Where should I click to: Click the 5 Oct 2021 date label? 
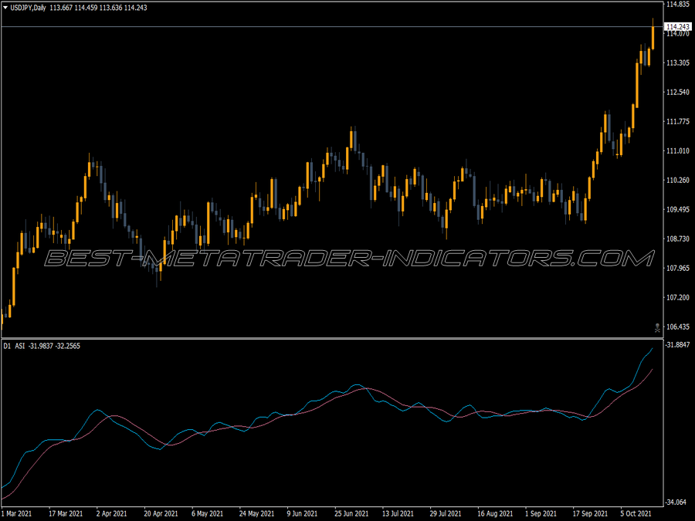tap(636, 513)
